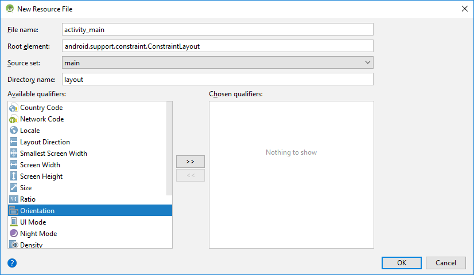Click the File name text field

pos(217,29)
